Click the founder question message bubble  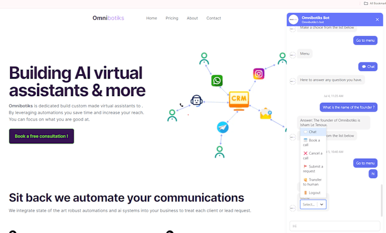click(348, 107)
